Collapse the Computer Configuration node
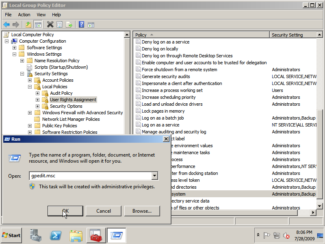This screenshot has height=244, width=325. pos(6,41)
